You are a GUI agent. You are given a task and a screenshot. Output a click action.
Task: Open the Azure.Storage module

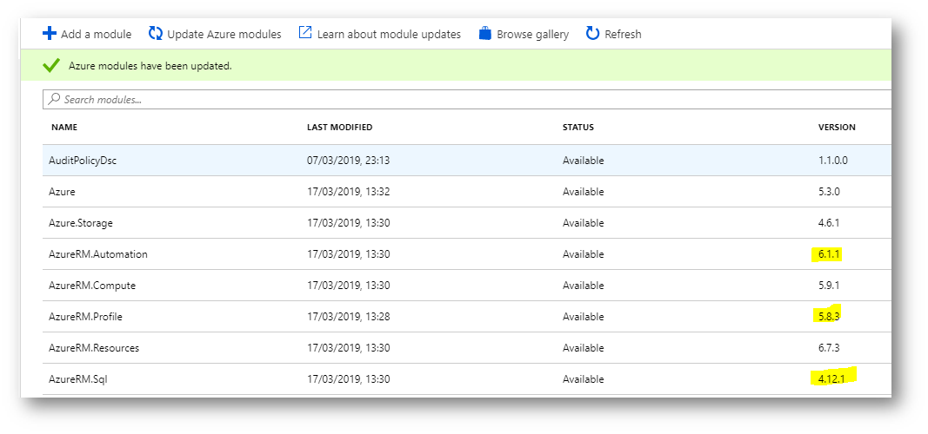[x=467, y=222]
